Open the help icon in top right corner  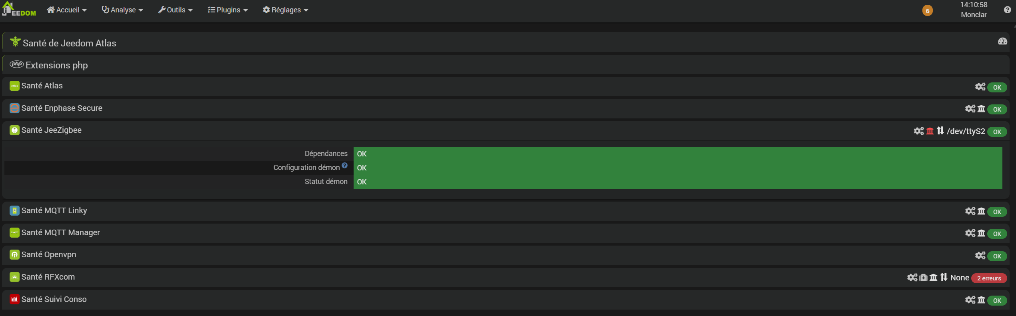[1007, 10]
